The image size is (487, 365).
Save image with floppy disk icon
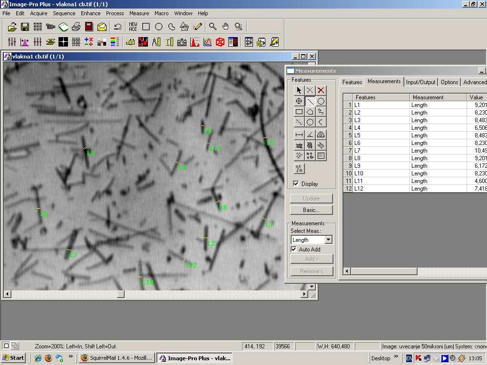click(x=25, y=27)
